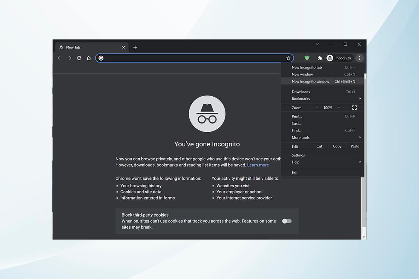Click the Incognito profile button

(x=339, y=58)
